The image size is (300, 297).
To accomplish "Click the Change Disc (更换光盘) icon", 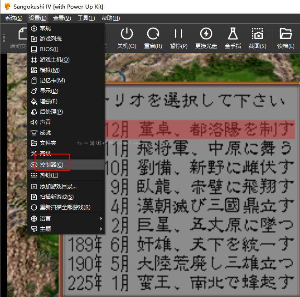I will pos(206,34).
